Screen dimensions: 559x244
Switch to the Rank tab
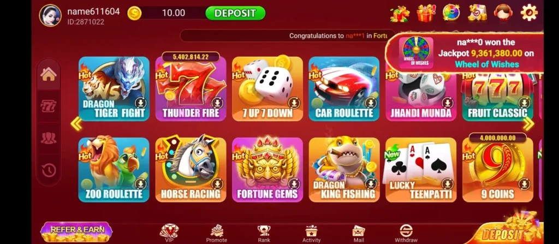264,234
